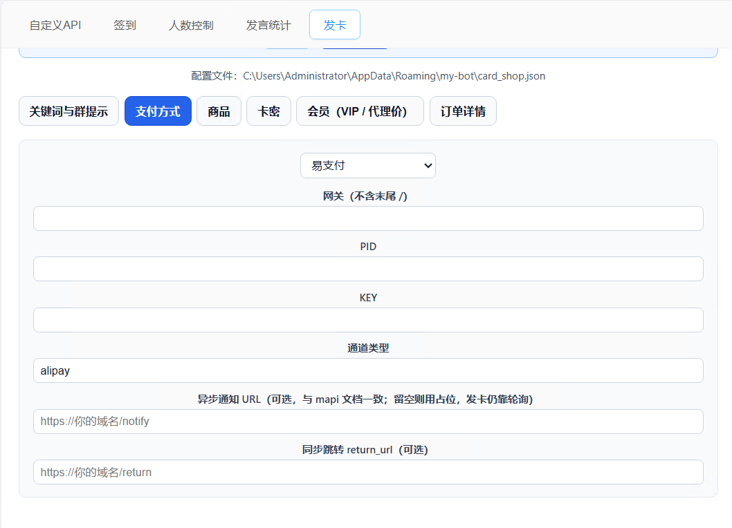Screen dimensions: 732x528
Task: Switch to the 签到 tab
Action: click(125, 25)
